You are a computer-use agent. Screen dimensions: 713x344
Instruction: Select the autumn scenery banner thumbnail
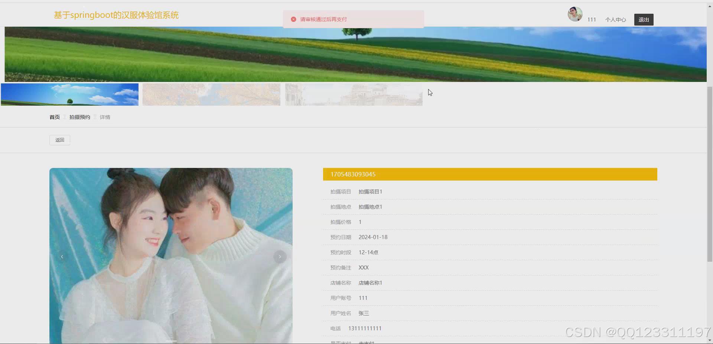pyautogui.click(x=211, y=95)
